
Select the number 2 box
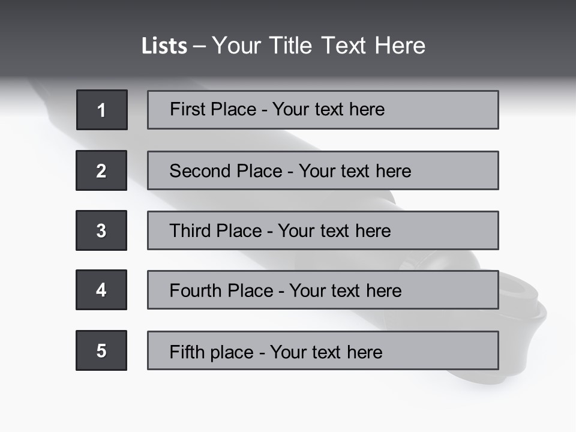coord(101,170)
